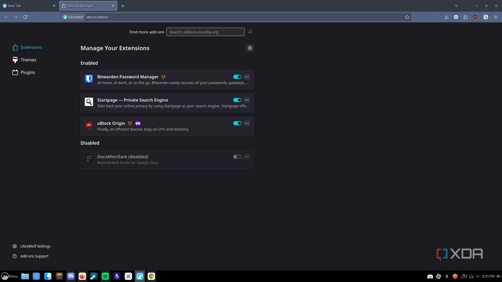The height and width of the screenshot is (282, 502).
Task: Close the Add-ons Manager tab
Action: (x=113, y=6)
